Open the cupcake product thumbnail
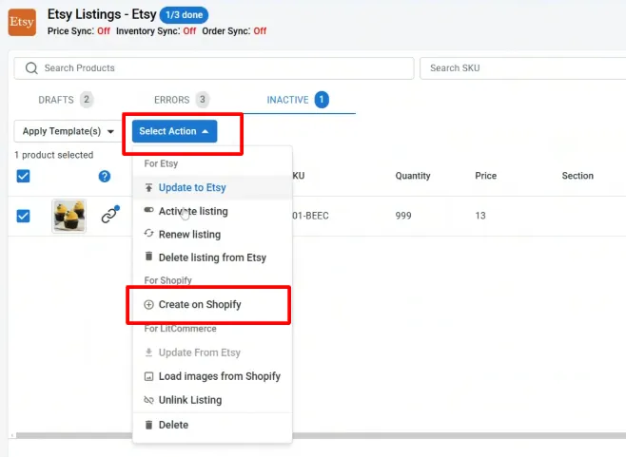626x457 pixels. [x=69, y=216]
